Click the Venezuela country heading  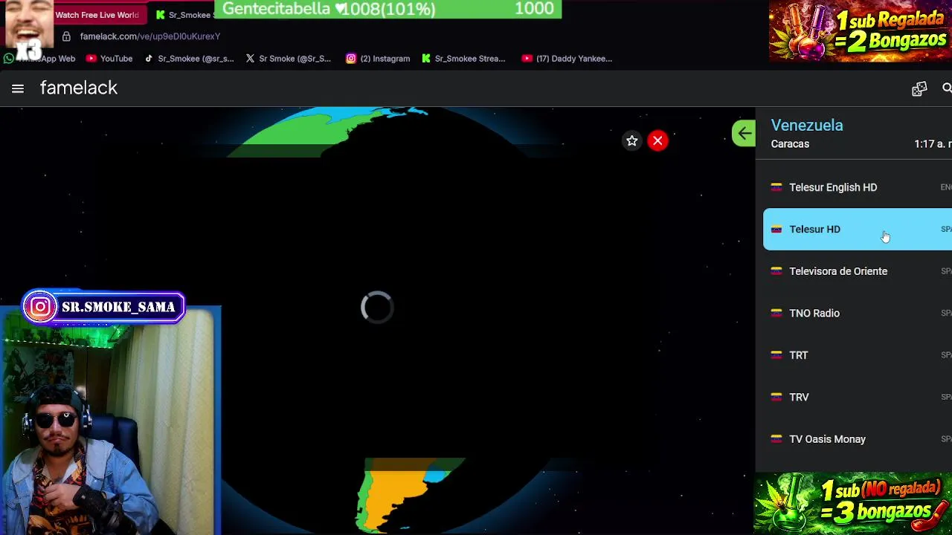[807, 125]
